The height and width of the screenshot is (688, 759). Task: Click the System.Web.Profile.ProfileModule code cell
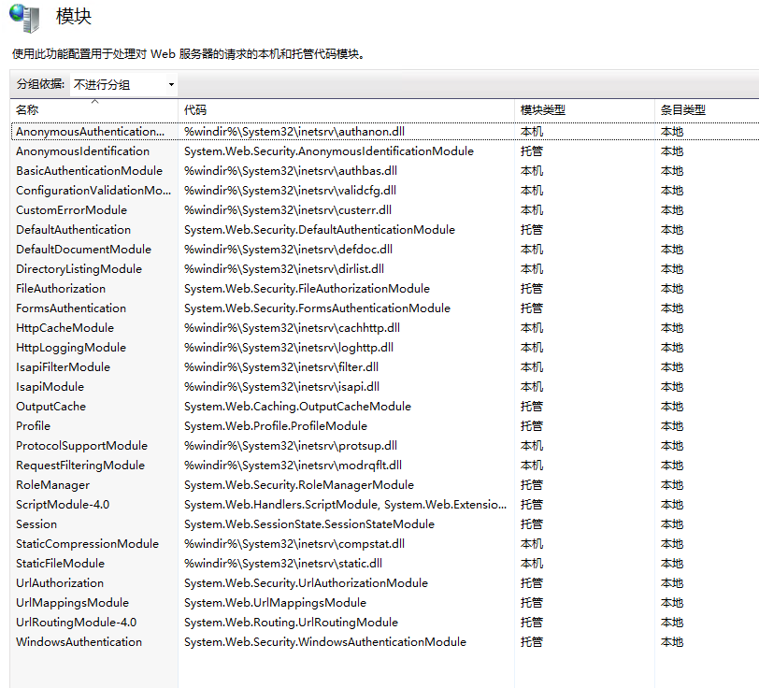[x=276, y=426]
